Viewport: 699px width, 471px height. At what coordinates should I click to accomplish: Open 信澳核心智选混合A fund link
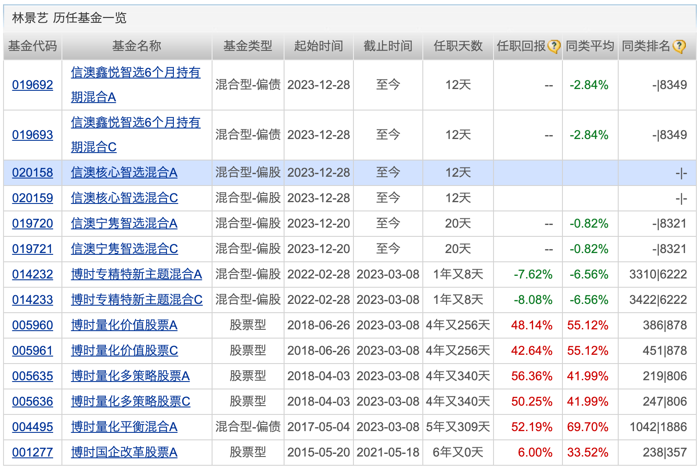coord(124,172)
